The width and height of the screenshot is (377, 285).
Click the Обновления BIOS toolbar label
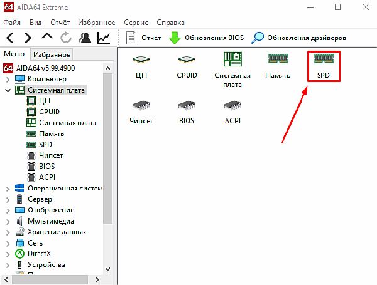click(x=214, y=38)
